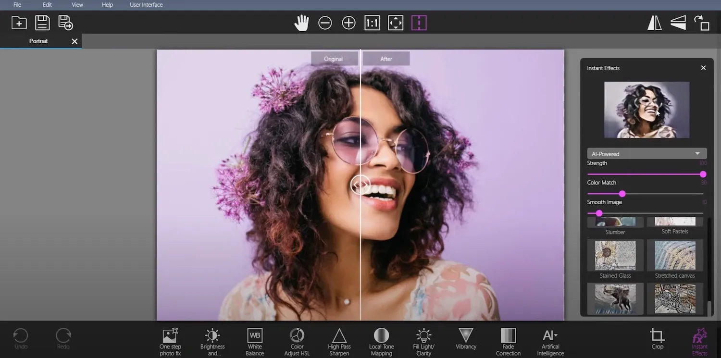721x358 pixels.
Task: Click the Strength slider handle
Action: pyautogui.click(x=703, y=174)
